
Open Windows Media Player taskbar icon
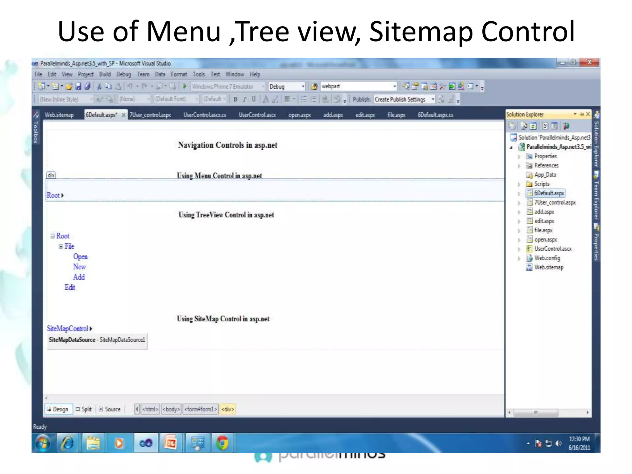pyautogui.click(x=119, y=443)
